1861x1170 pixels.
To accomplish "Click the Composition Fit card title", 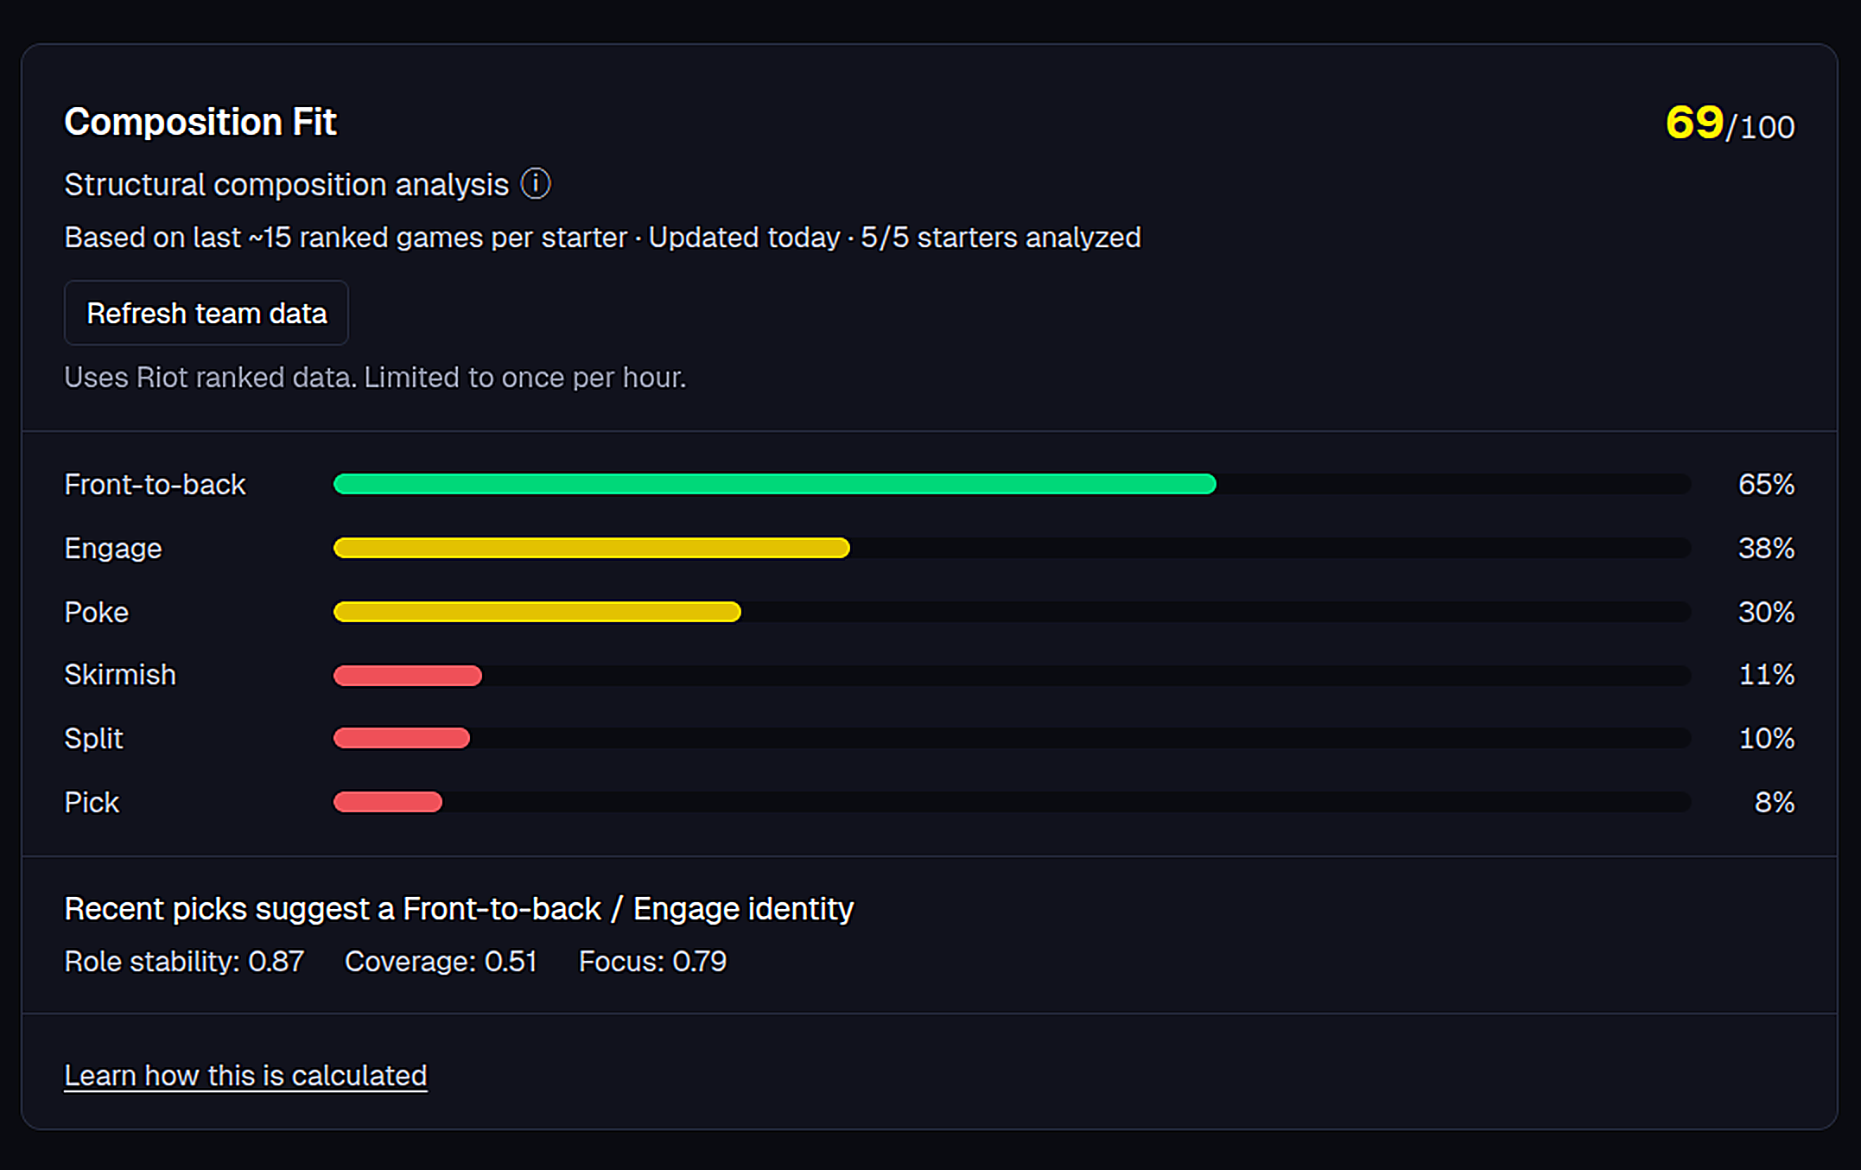I will (x=200, y=121).
